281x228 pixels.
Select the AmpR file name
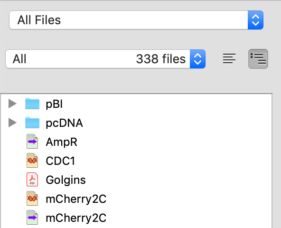[62, 142]
